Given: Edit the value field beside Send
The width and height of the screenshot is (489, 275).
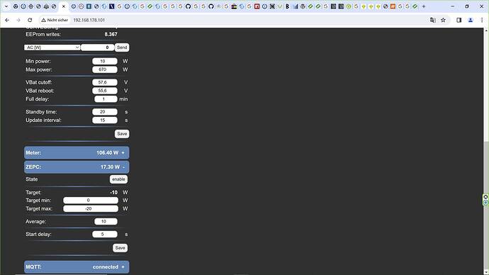Looking at the screenshot, I should (97, 47).
